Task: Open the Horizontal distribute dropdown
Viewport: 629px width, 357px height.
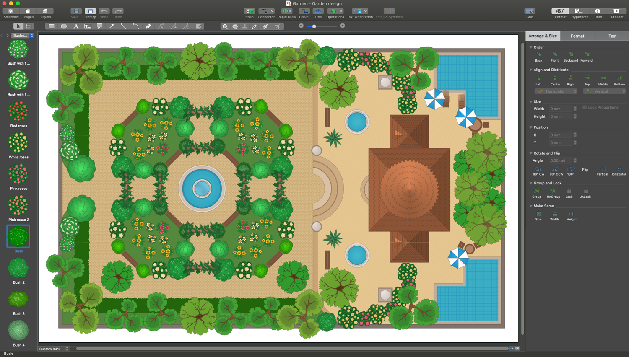Action: tap(556, 91)
